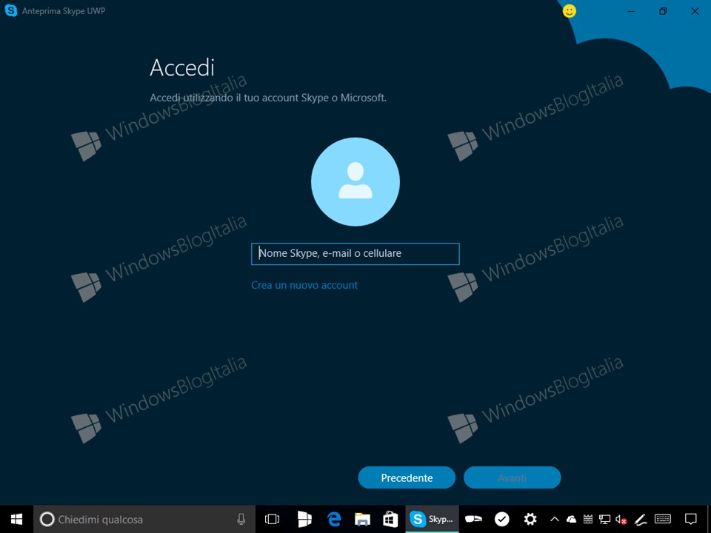Click the tray icon right of OneDrive
The image size is (711, 533).
click(x=588, y=520)
